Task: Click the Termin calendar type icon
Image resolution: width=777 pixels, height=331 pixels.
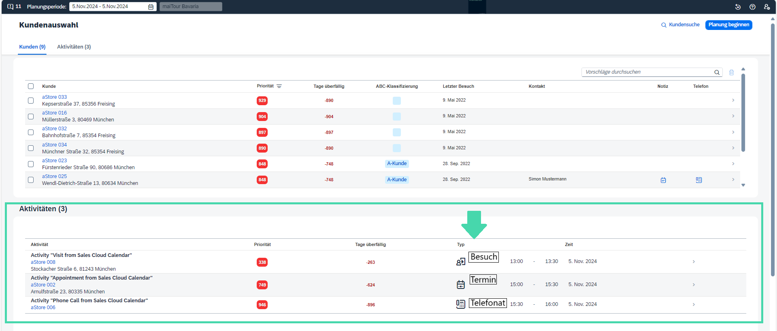Action: pyautogui.click(x=461, y=284)
